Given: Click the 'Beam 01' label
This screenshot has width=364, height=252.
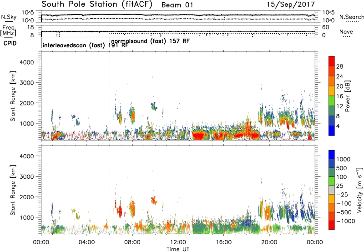Looking at the screenshot, I should [177, 5].
